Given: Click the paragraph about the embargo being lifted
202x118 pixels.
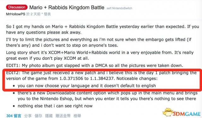Looking at the screenshot, I should tap(99, 42).
